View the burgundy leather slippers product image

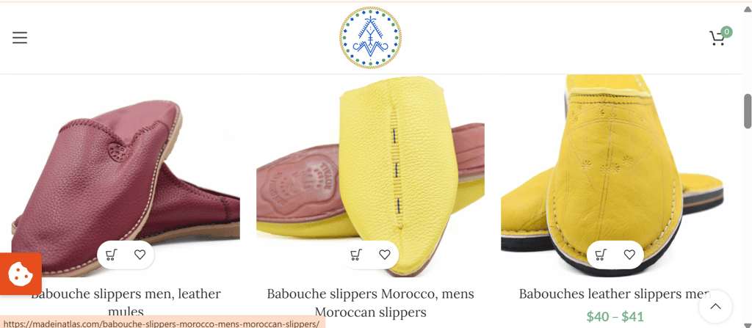coord(126,176)
